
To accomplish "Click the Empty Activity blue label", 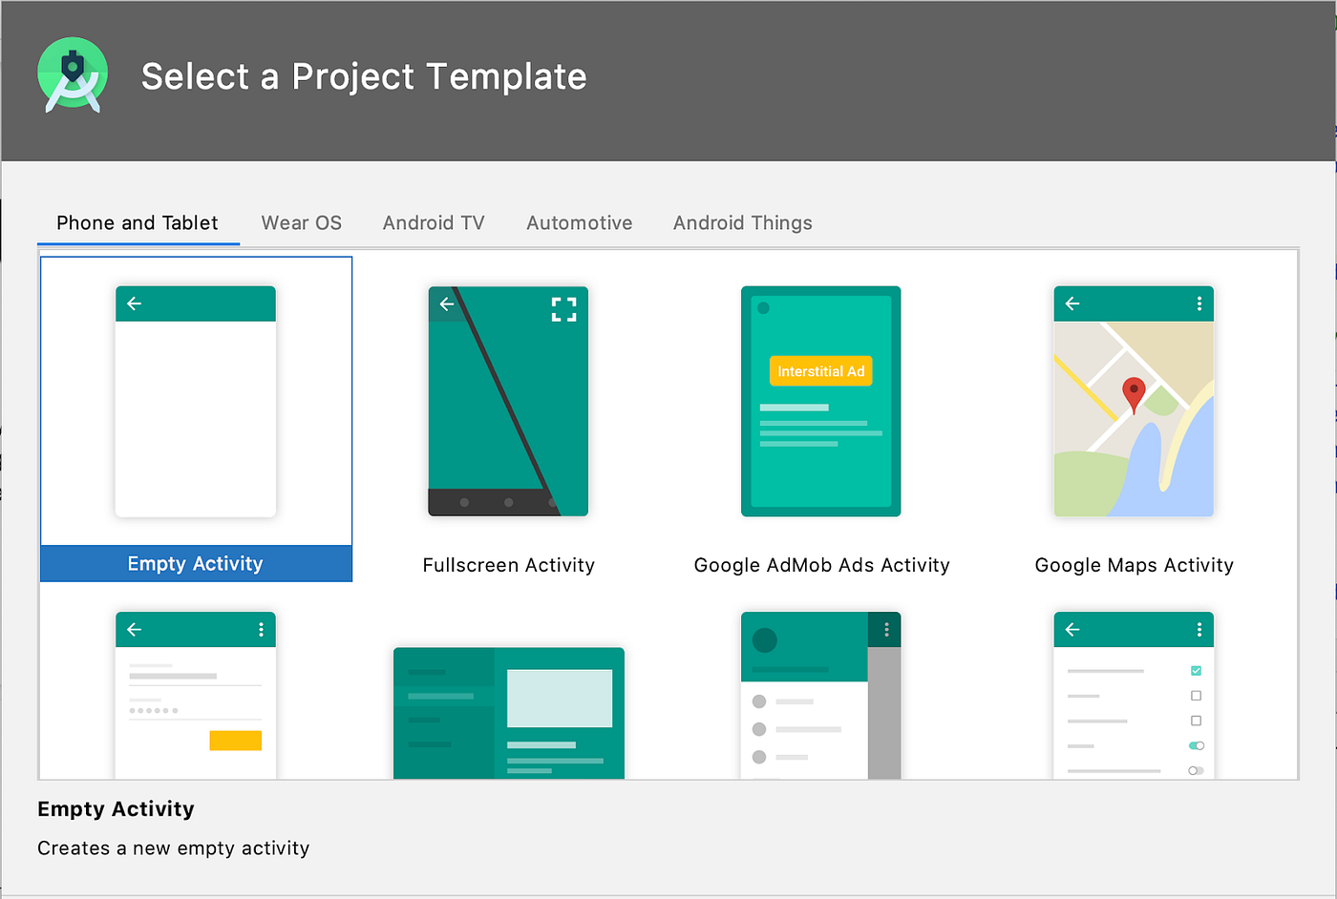I will tap(196, 564).
